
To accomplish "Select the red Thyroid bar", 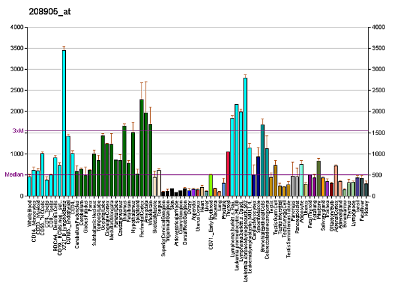I will 228,174.
